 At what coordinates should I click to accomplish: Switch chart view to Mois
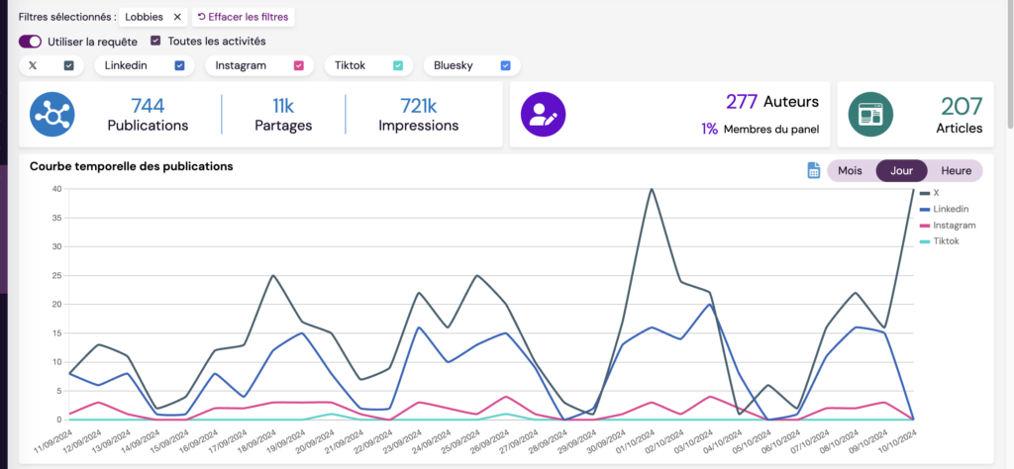(850, 170)
